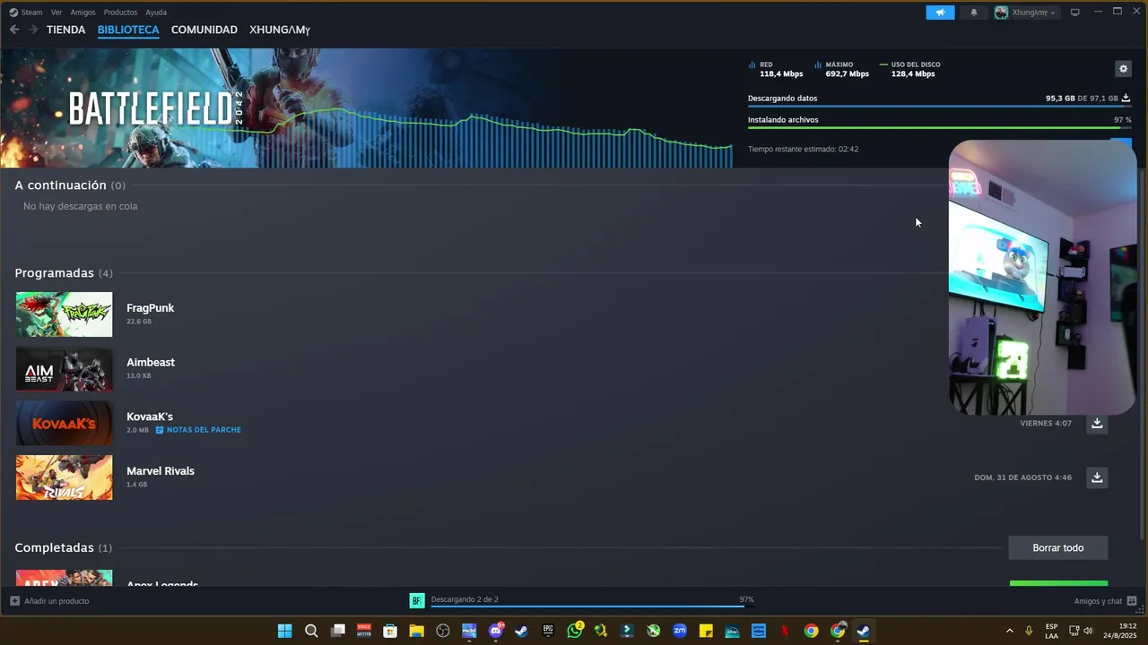Viewport: 1148px width, 645px height.
Task: Open the Productos menu
Action: tap(120, 13)
